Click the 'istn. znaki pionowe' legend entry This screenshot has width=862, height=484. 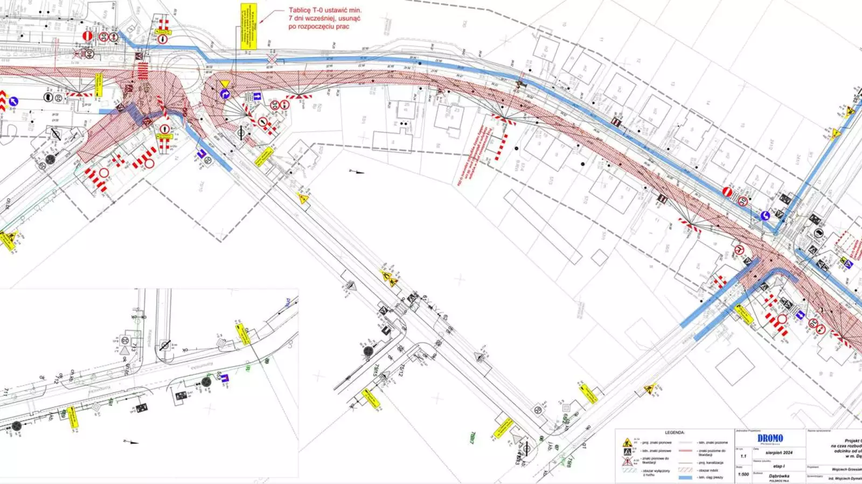tap(656, 451)
